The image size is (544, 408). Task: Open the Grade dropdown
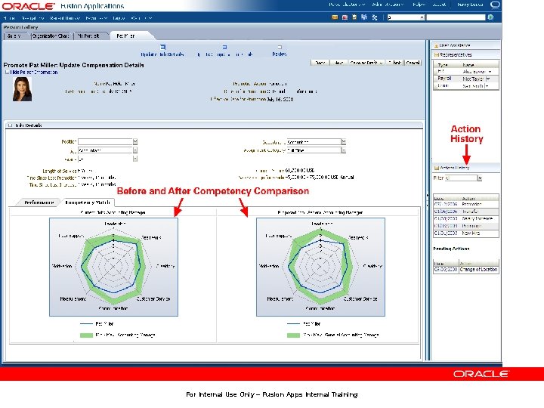[x=135, y=159]
